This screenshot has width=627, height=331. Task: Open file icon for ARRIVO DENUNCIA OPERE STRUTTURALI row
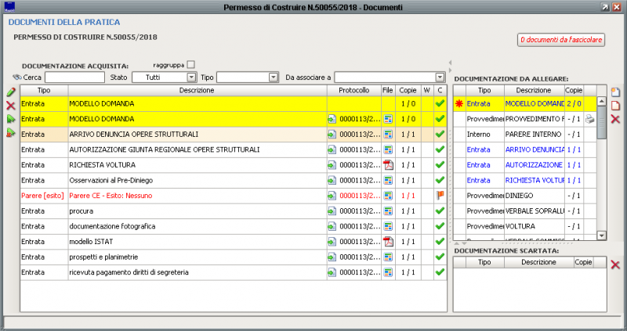(x=388, y=134)
